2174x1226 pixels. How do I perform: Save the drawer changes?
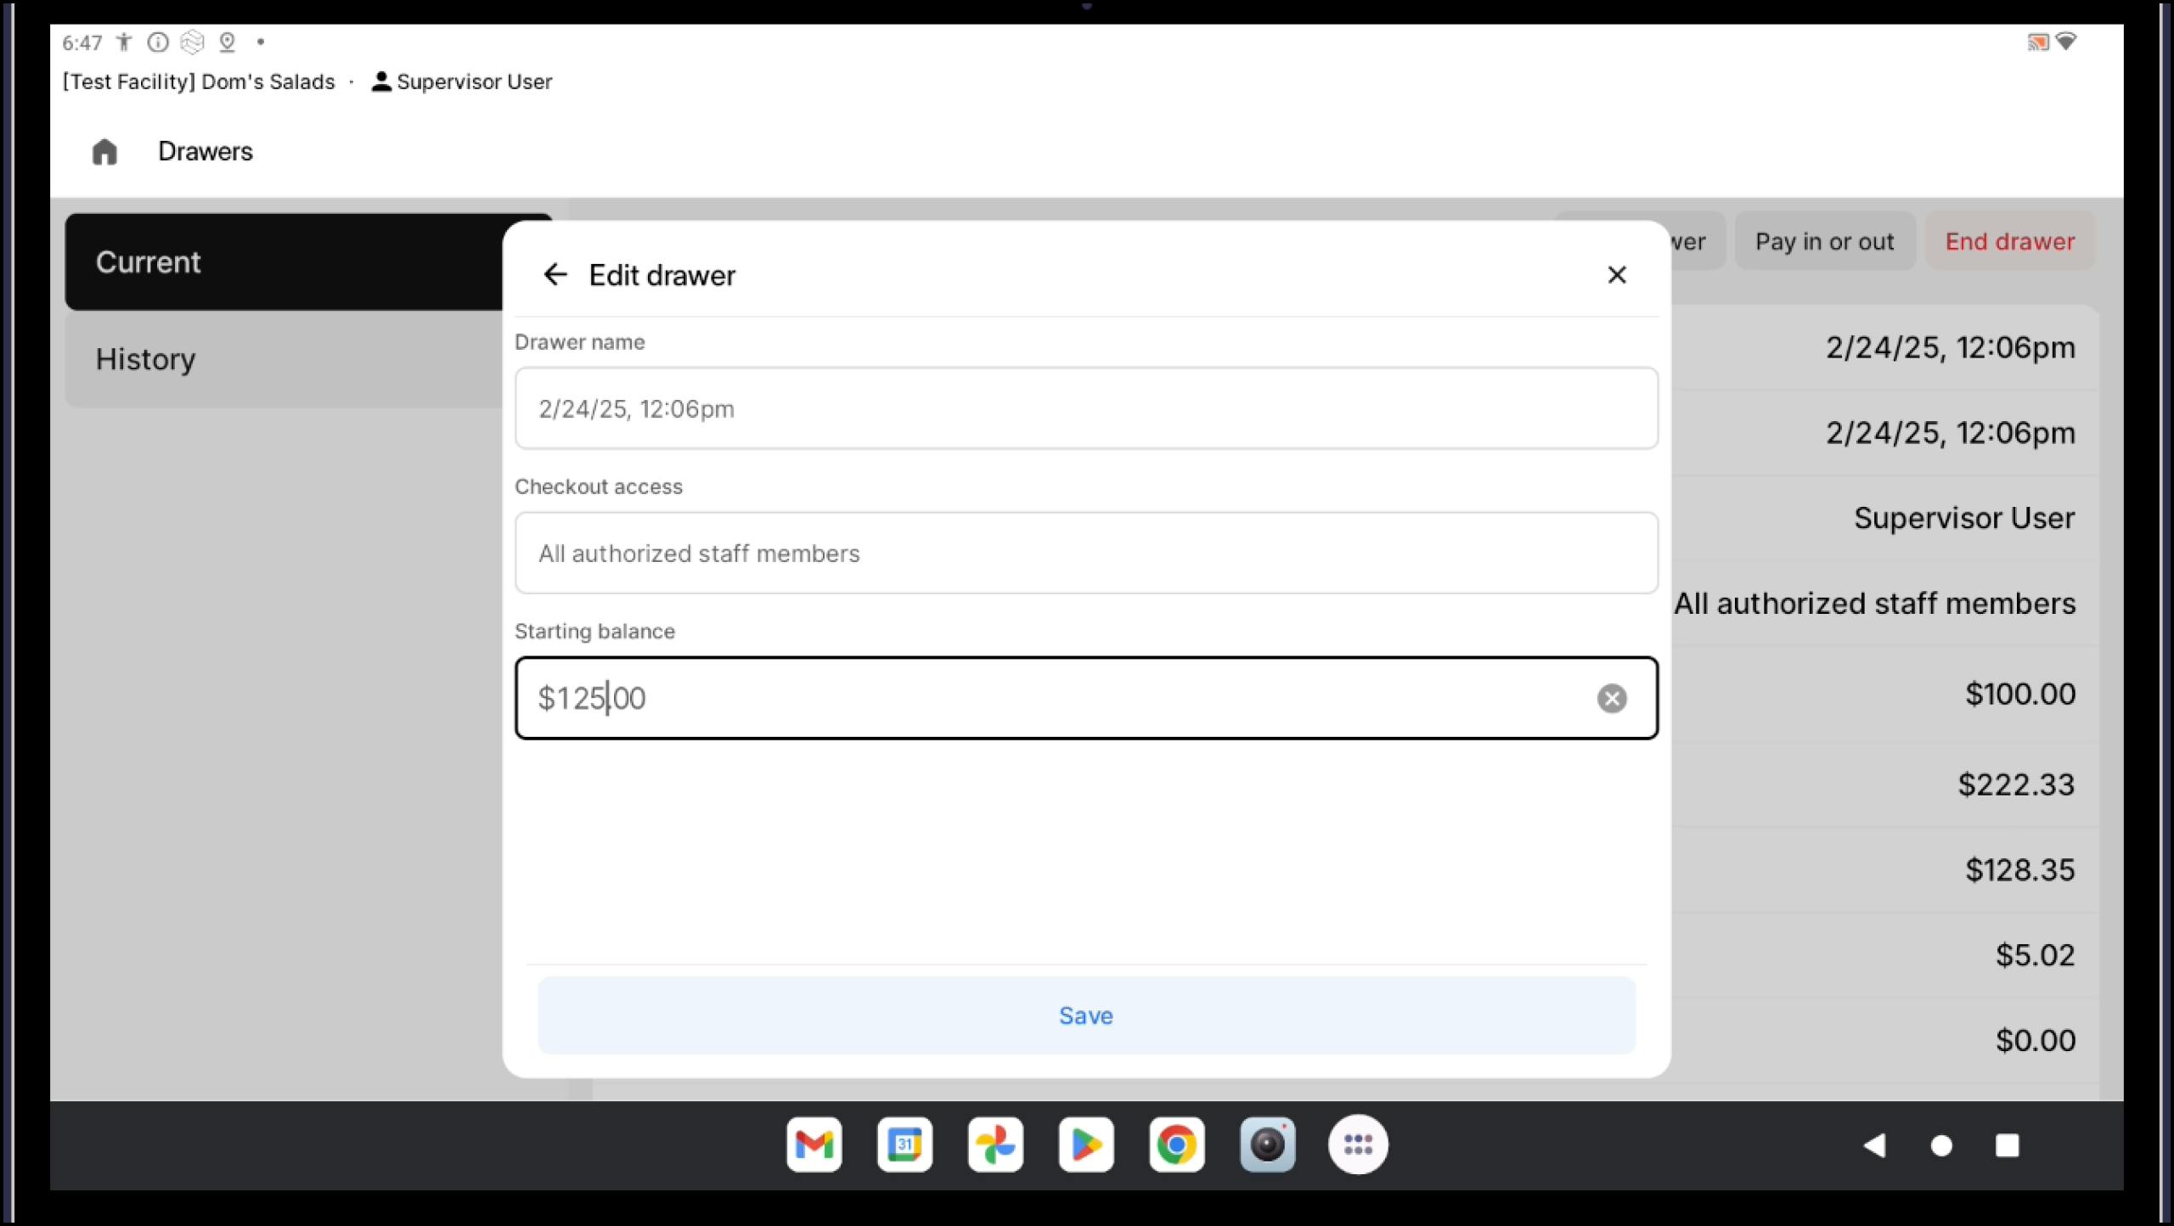point(1085,1015)
